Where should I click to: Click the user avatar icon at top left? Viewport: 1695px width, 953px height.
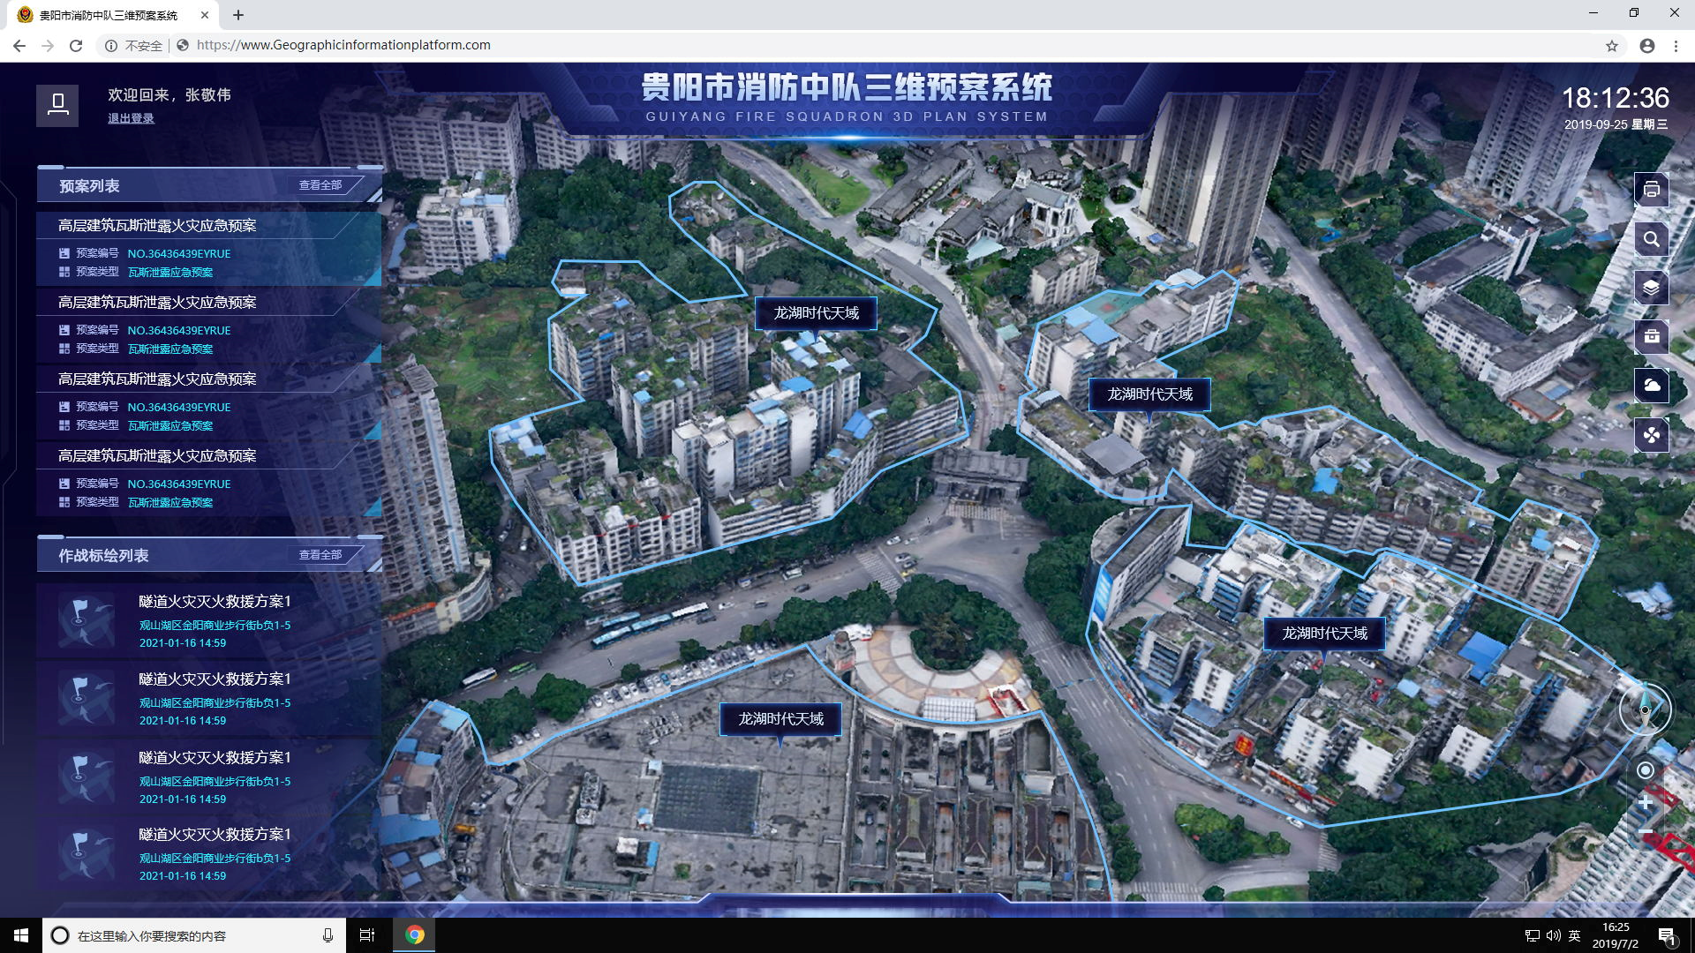tap(57, 105)
